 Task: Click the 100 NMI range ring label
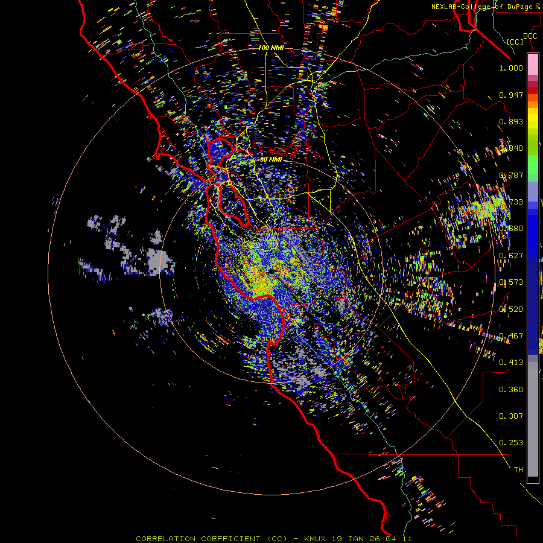(271, 48)
